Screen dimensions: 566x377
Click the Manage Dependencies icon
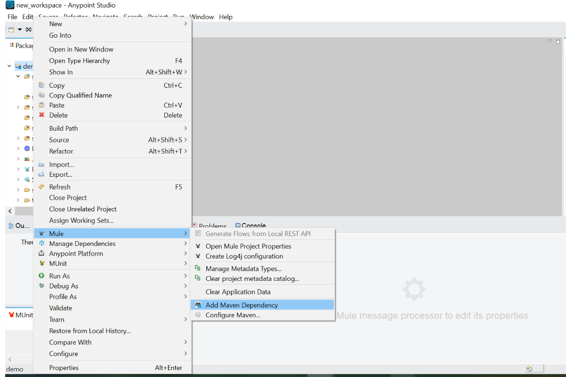(42, 244)
